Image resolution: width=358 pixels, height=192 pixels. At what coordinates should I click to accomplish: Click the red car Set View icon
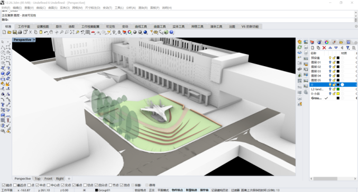click(93, 32)
